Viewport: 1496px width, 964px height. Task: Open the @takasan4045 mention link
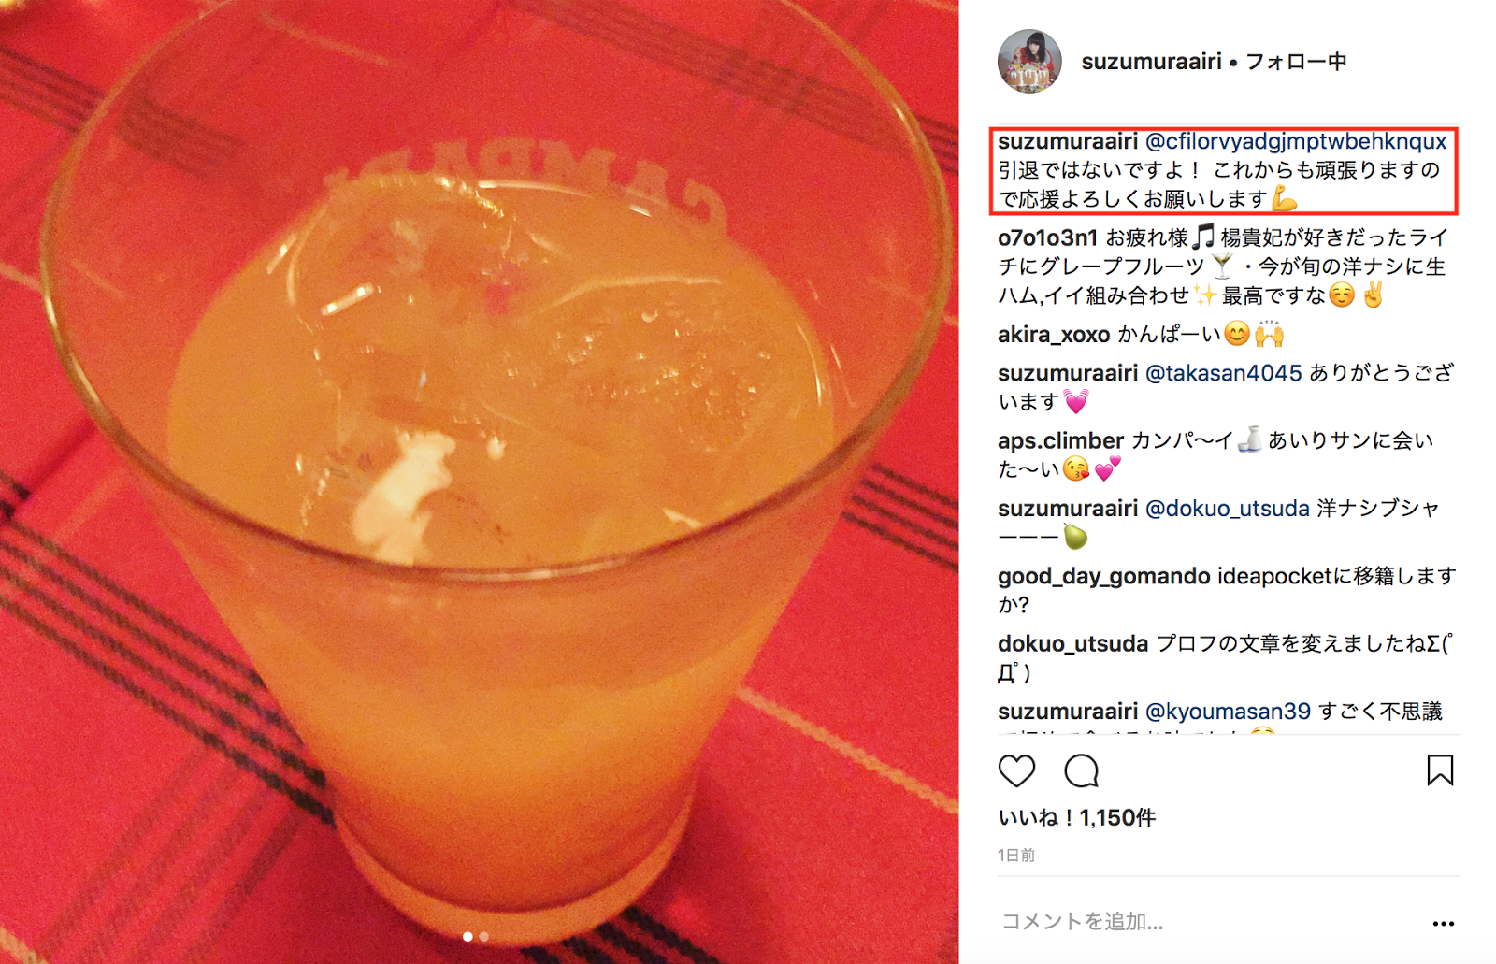(1223, 373)
